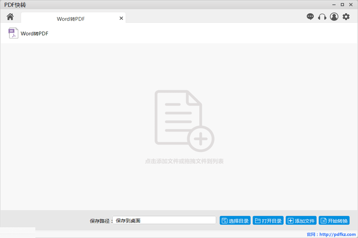Go to the home screen icon

point(10,17)
